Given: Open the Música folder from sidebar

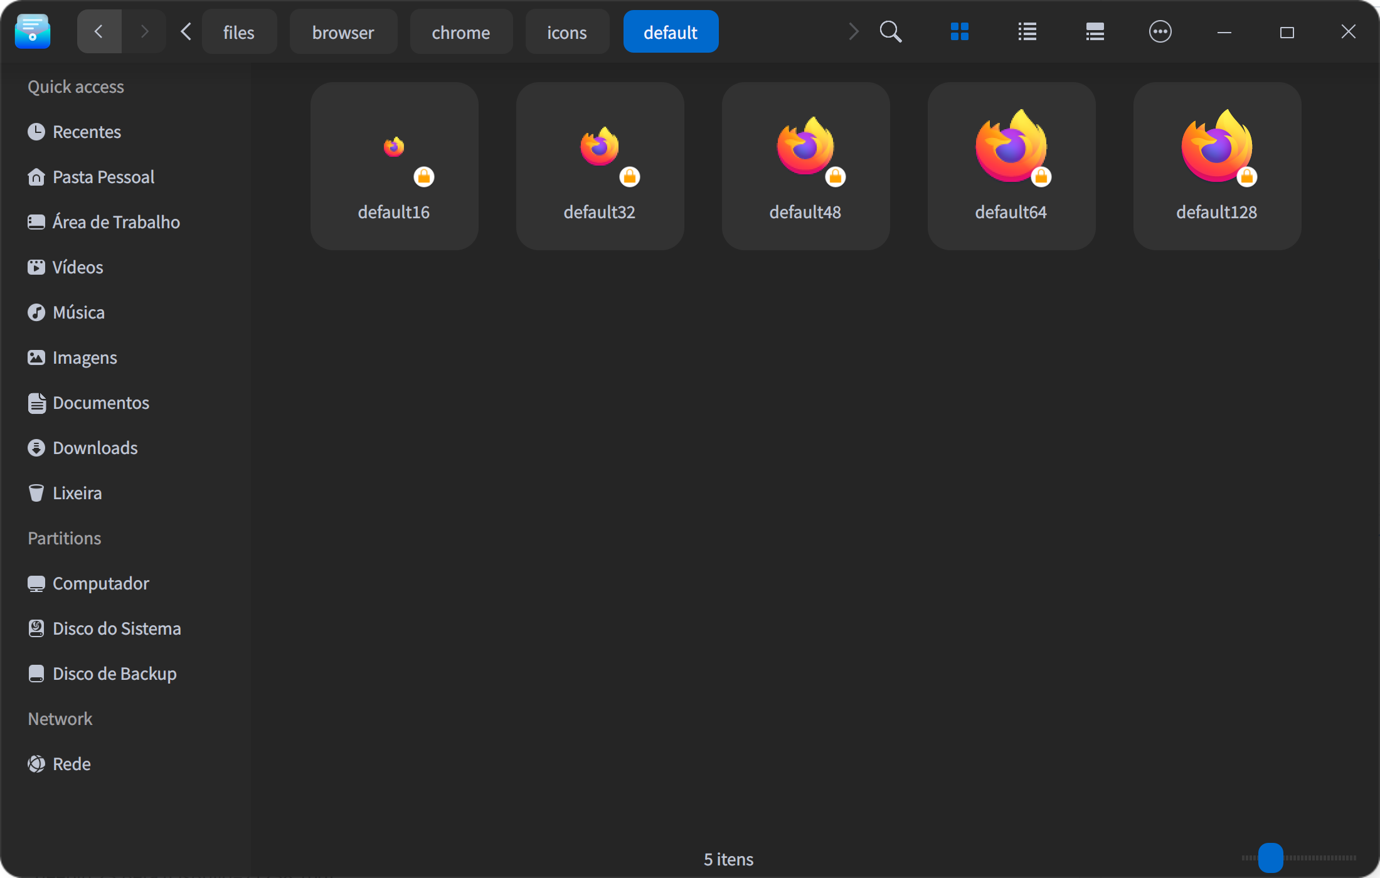Looking at the screenshot, I should tap(78, 312).
